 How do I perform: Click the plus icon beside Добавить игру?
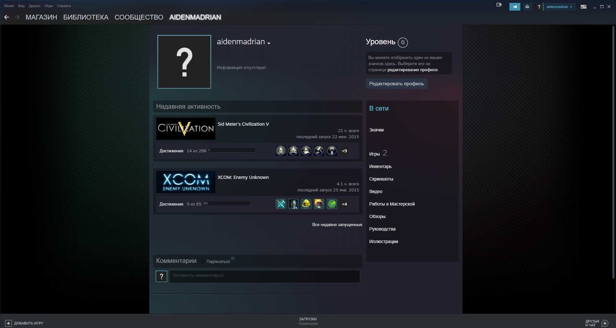(x=9, y=323)
